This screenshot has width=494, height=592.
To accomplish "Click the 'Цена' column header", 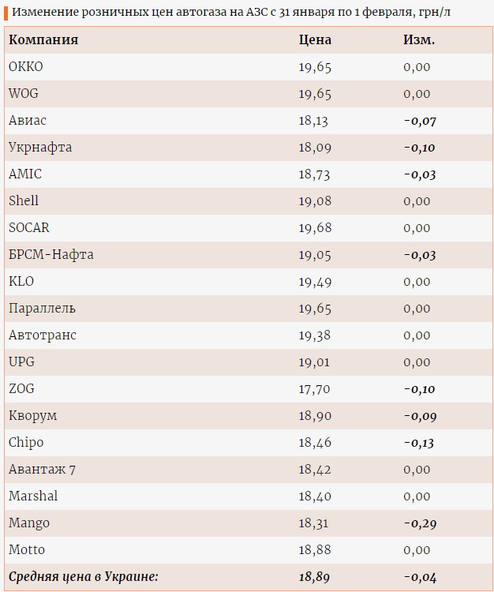I will click(315, 39).
